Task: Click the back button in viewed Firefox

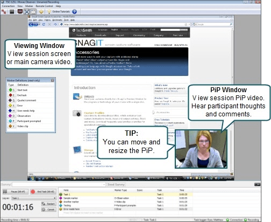Action: point(31,24)
